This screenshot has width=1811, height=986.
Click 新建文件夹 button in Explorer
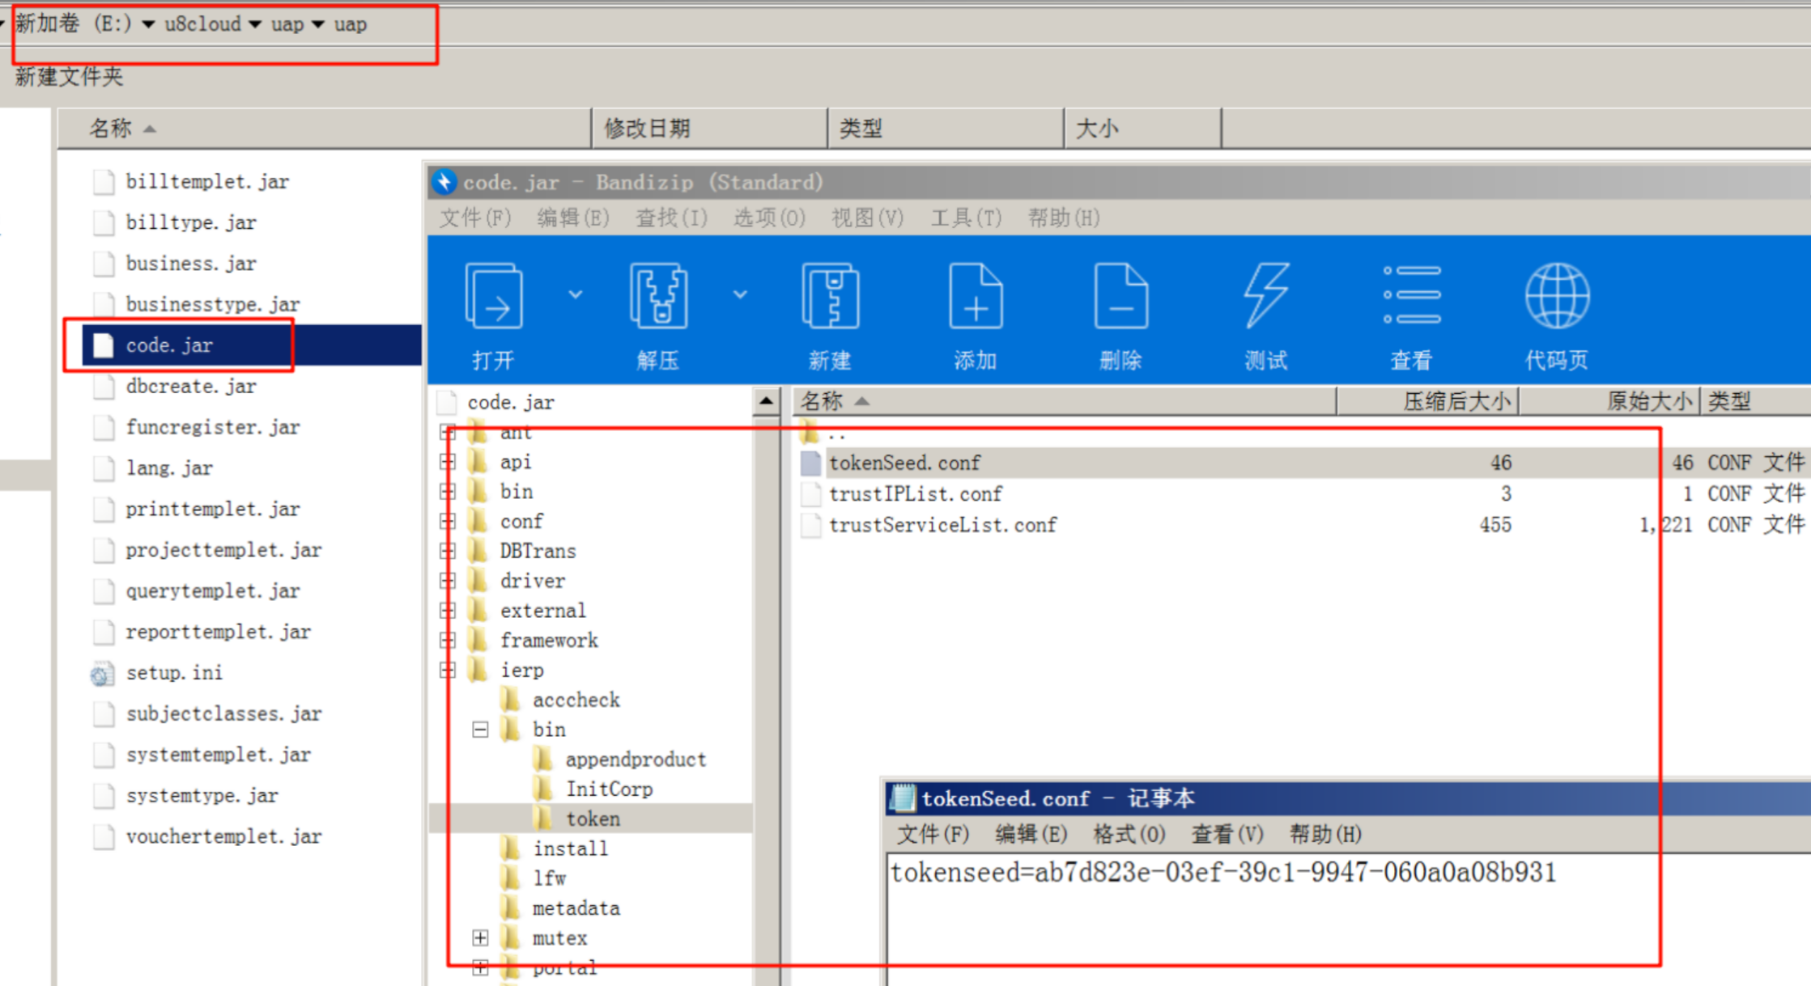click(x=69, y=77)
